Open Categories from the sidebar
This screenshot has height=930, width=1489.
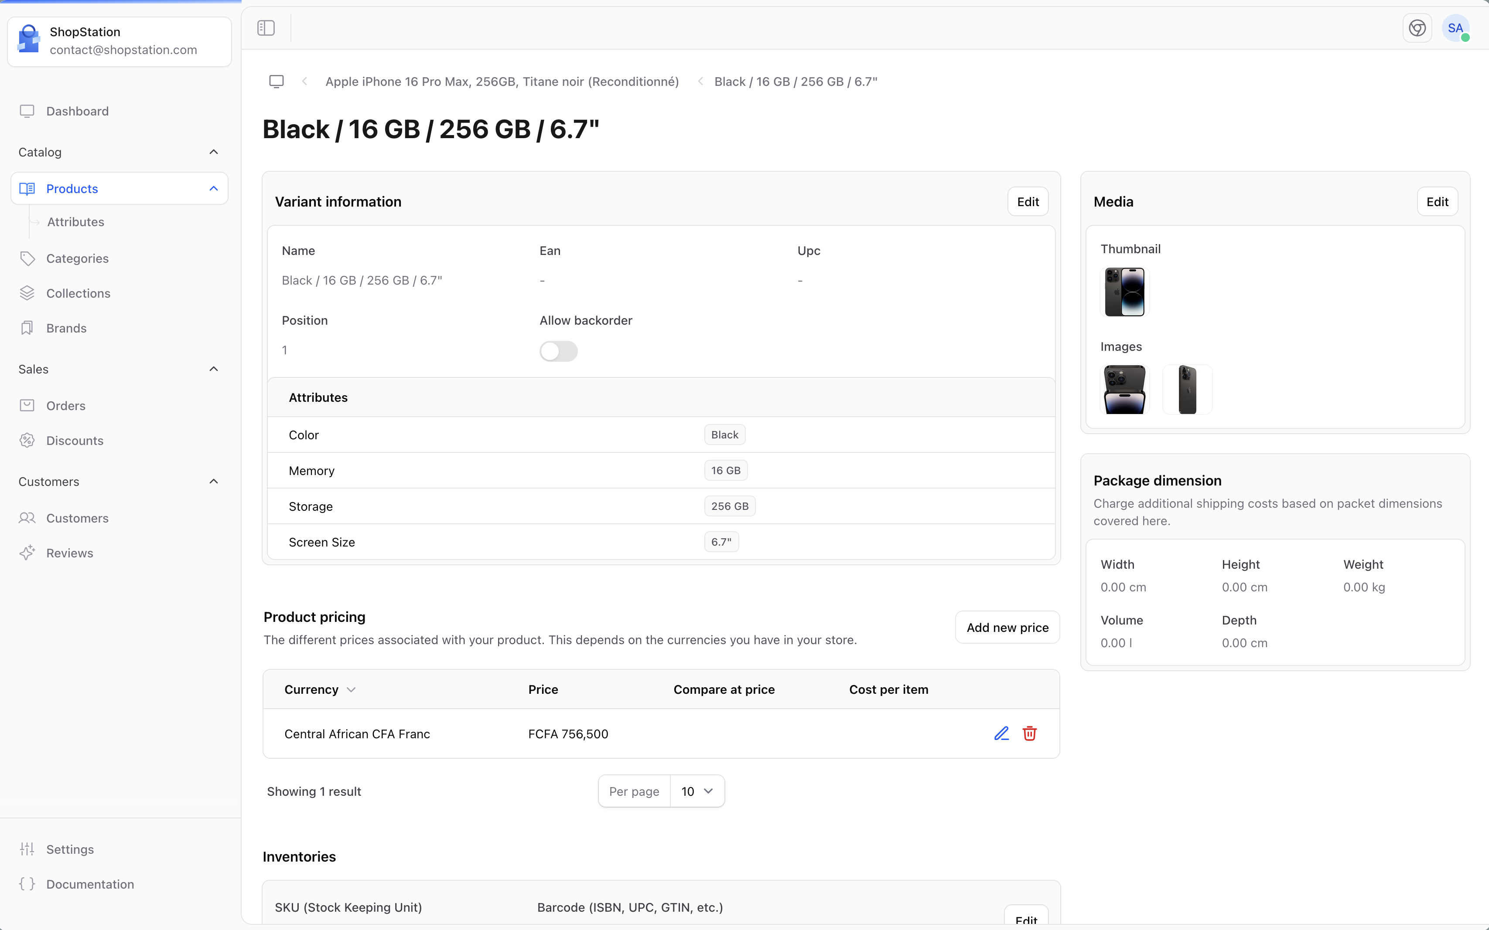[x=77, y=258]
